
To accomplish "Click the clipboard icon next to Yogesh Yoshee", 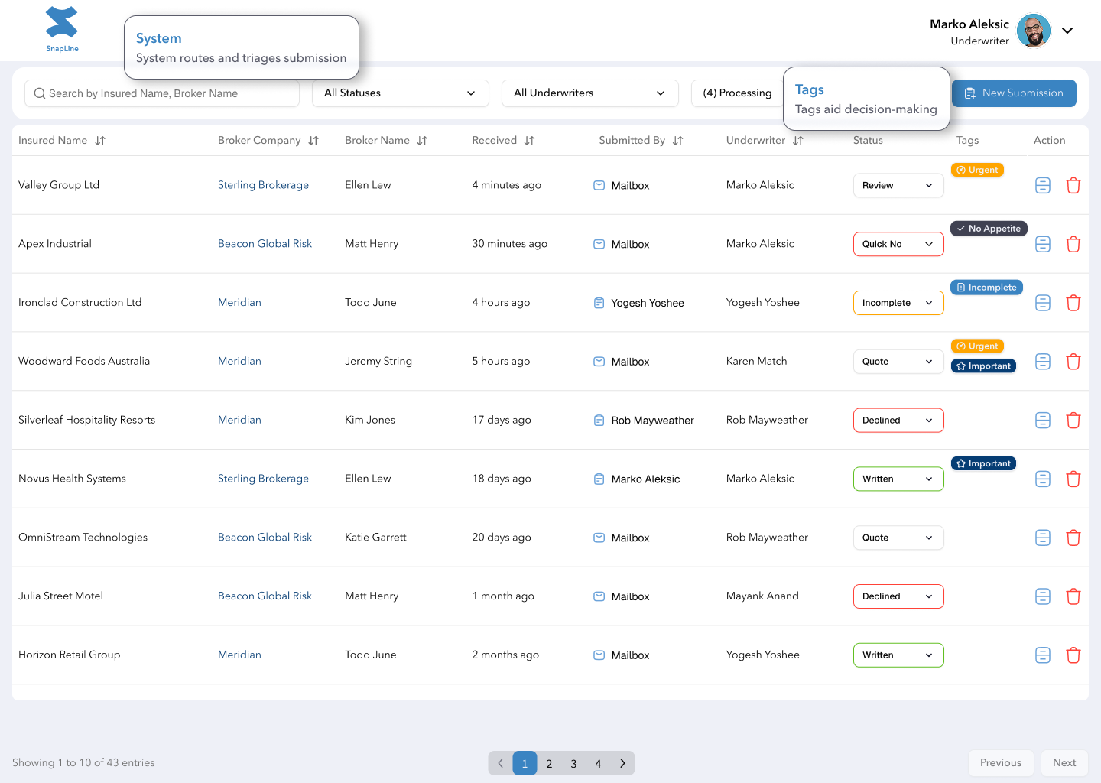I will click(599, 303).
